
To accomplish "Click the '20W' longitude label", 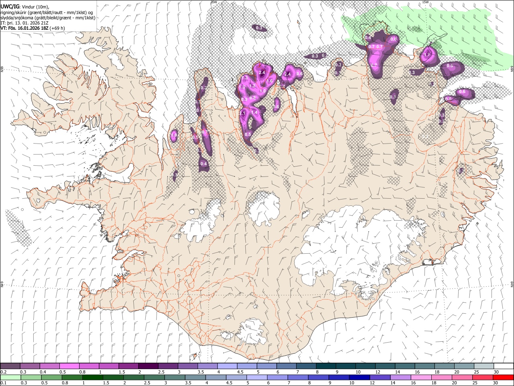I will 214,2.
